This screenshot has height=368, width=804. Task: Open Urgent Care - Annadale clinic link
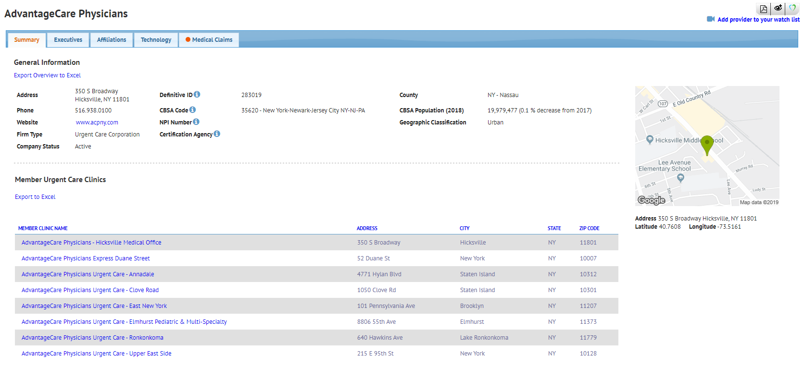tap(88, 274)
